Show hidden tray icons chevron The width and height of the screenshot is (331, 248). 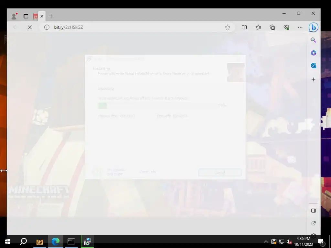(x=266, y=242)
